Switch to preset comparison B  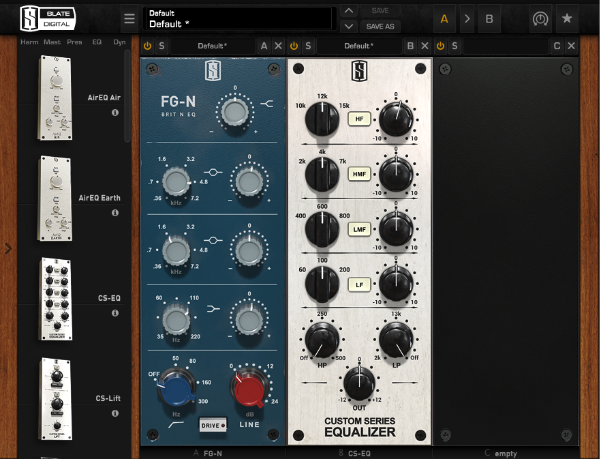pyautogui.click(x=489, y=18)
